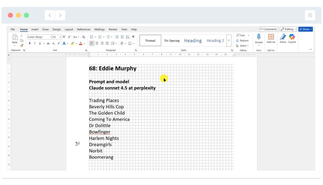Image resolution: width=323 pixels, height=185 pixels.
Task: Open the Mailings tab
Action: (x=99, y=29)
